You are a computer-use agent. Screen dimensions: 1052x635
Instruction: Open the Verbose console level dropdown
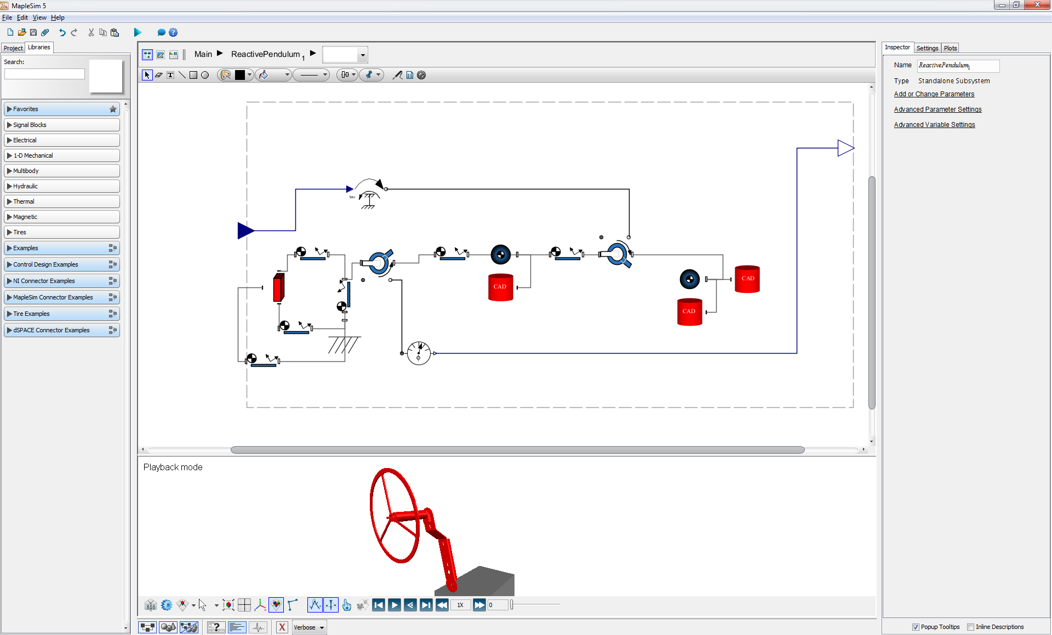[x=310, y=627]
